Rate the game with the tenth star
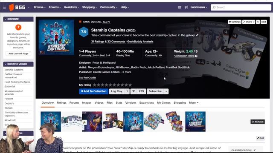The image size is (273, 153). coord(130,85)
